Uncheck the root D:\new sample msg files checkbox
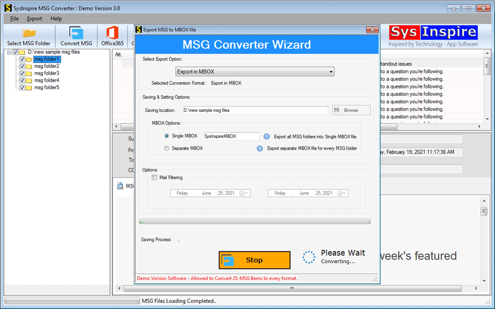Image resolution: width=495 pixels, height=309 pixels. (x=15, y=53)
